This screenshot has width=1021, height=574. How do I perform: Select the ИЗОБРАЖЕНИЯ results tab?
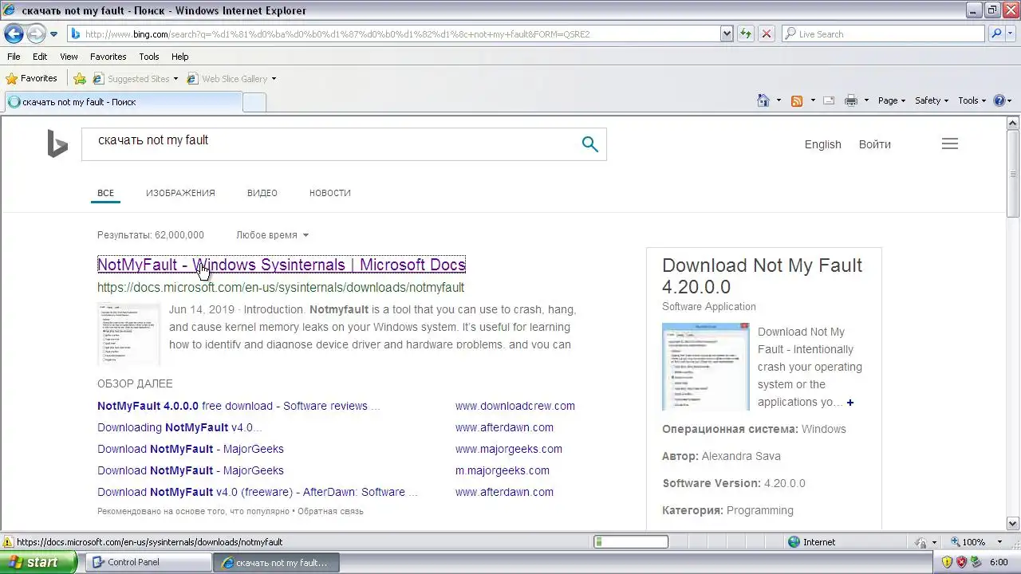coord(180,193)
